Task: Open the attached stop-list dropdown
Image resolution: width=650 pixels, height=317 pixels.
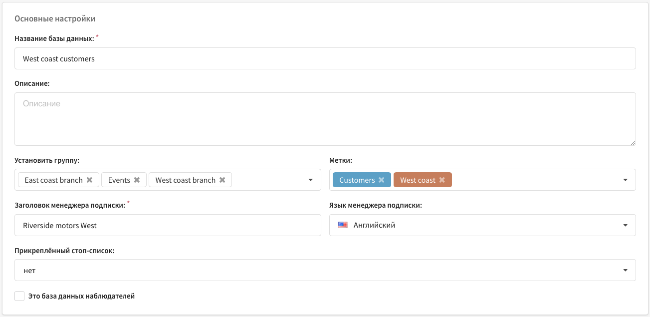Action: [x=325, y=270]
